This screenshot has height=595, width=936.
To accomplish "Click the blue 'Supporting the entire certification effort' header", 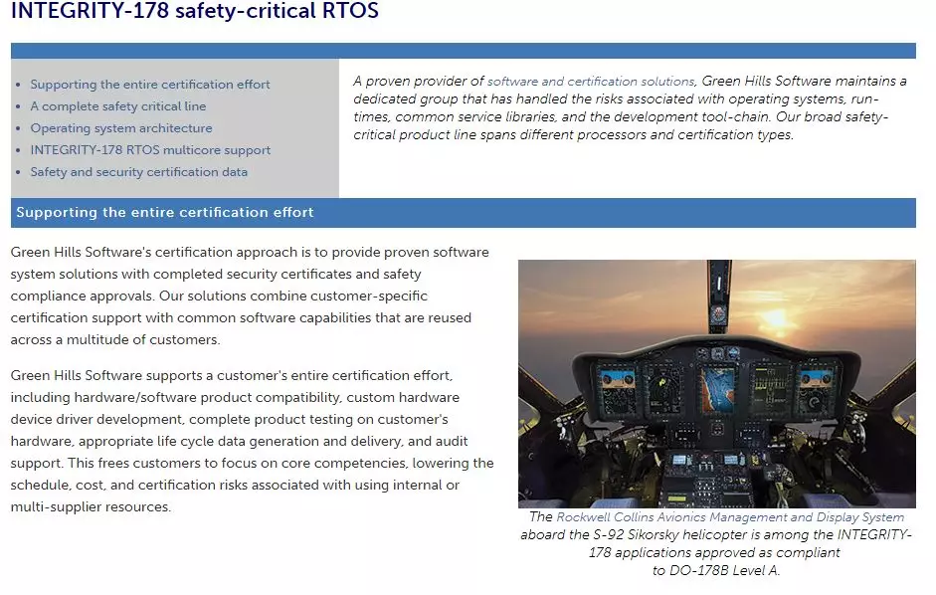I will click(x=464, y=213).
